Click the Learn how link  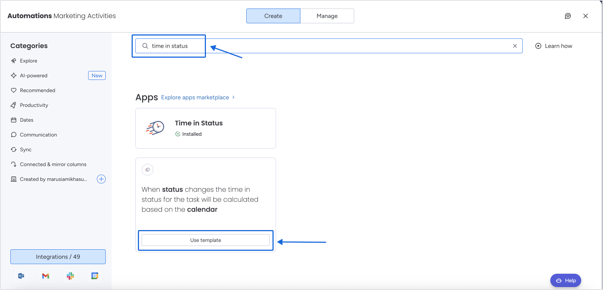[x=554, y=46]
